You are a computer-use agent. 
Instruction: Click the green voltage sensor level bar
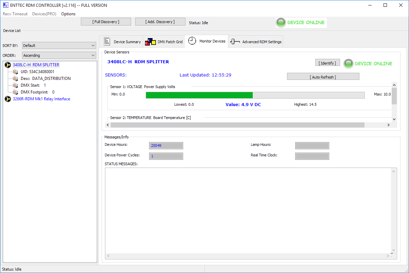tap(199, 95)
